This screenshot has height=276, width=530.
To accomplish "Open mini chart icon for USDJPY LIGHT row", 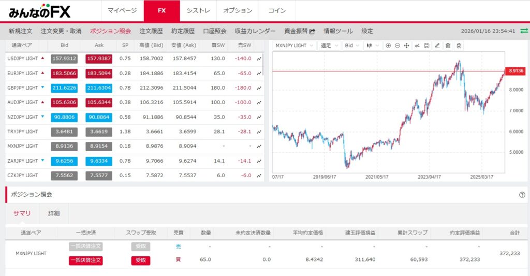I will [x=259, y=59].
